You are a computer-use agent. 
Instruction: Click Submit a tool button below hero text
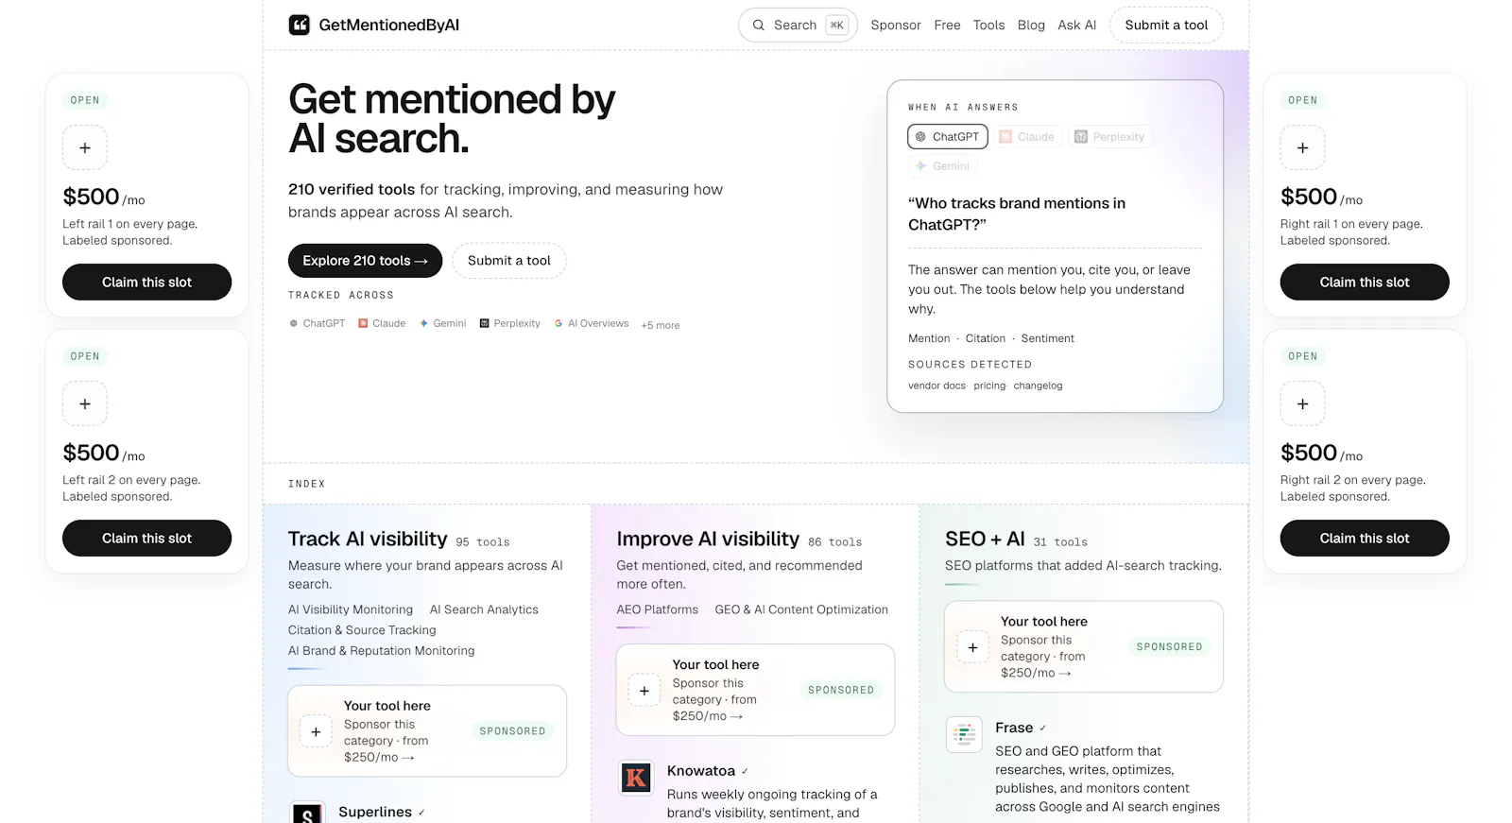(x=509, y=261)
